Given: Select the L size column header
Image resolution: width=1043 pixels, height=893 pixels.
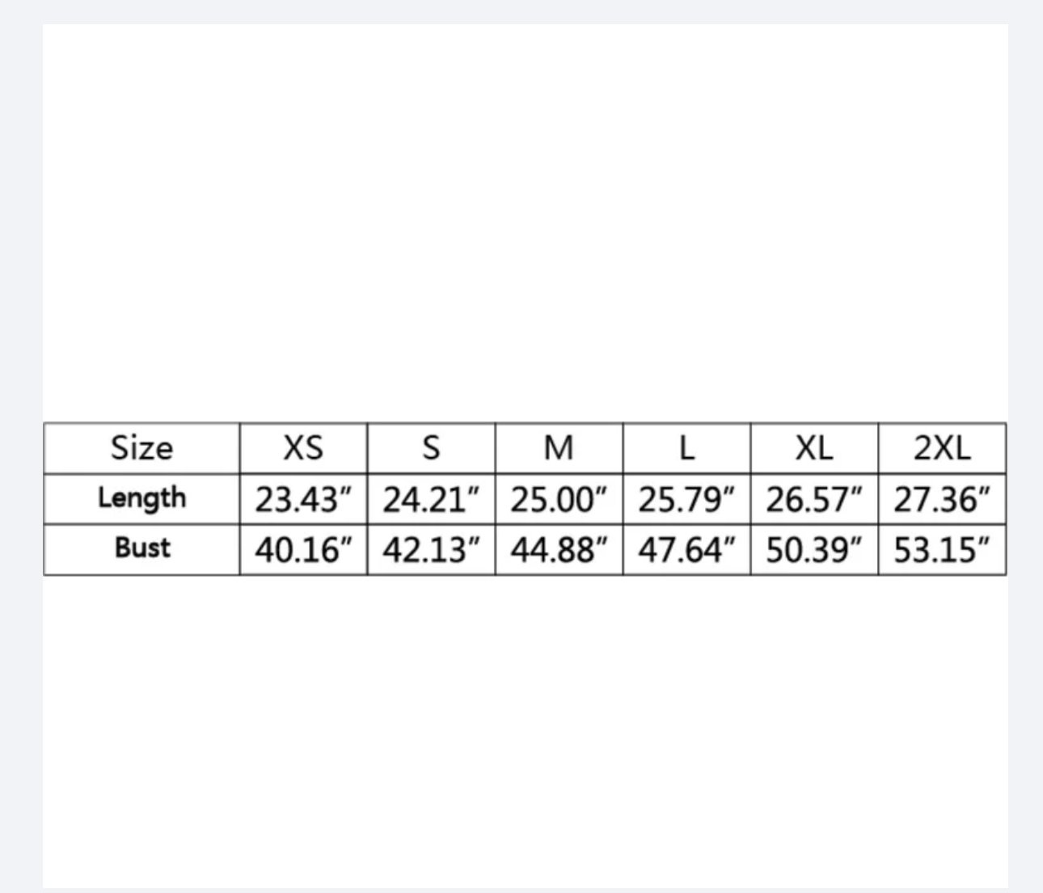Looking at the screenshot, I should click(686, 448).
